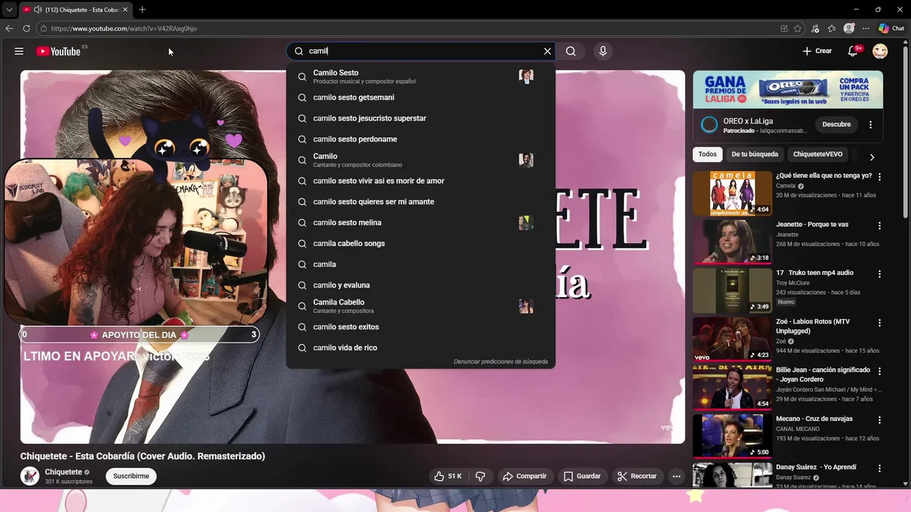Image resolution: width=911 pixels, height=512 pixels.
Task: Open more actions ellipsis below video
Action: coord(677,476)
